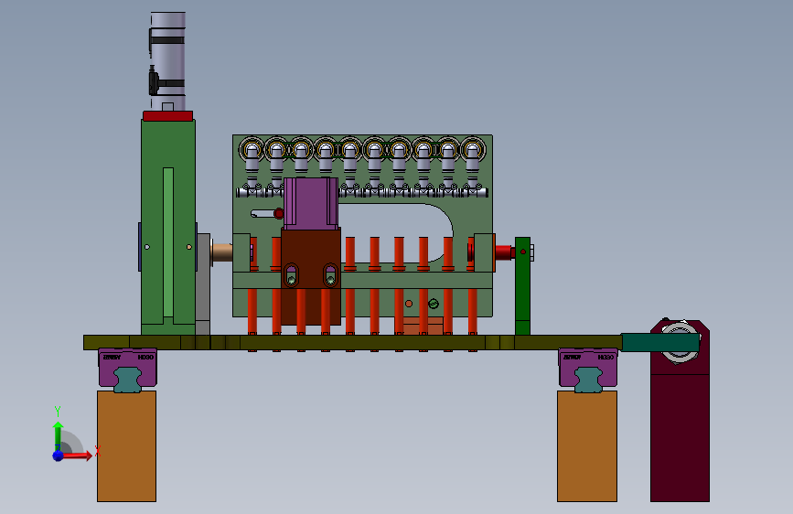The width and height of the screenshot is (793, 514).
Task: Select the dark green upright bracket on the right
Action: pyautogui.click(x=522, y=286)
